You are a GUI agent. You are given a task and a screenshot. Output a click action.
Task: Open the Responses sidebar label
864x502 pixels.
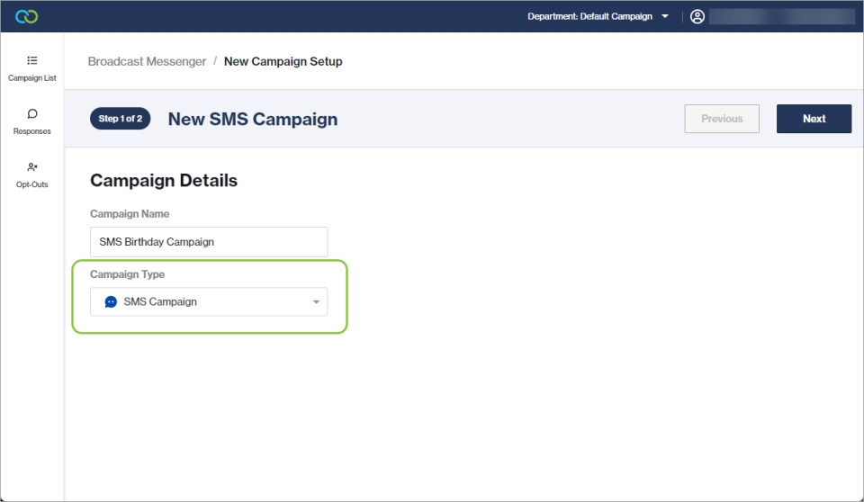click(32, 131)
